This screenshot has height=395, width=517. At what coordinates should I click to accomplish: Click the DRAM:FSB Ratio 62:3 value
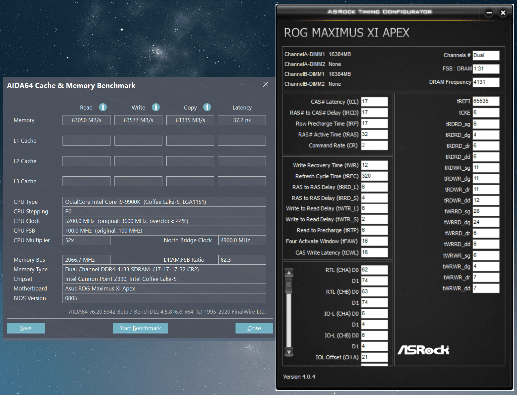(x=242, y=260)
